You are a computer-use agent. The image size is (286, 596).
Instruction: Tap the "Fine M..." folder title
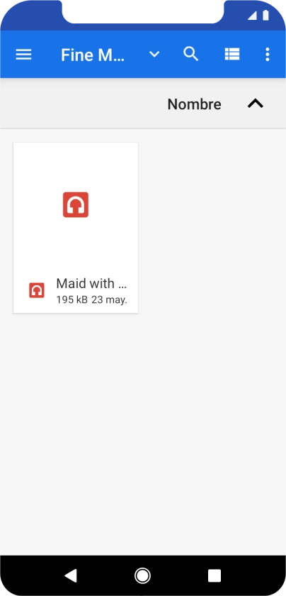click(x=93, y=55)
